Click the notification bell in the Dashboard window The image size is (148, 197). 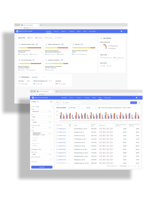121,31
